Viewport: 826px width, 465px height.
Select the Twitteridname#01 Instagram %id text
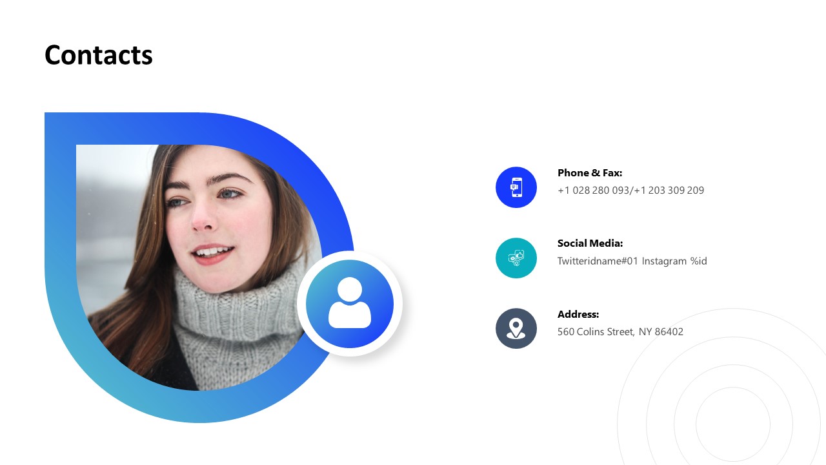point(632,261)
